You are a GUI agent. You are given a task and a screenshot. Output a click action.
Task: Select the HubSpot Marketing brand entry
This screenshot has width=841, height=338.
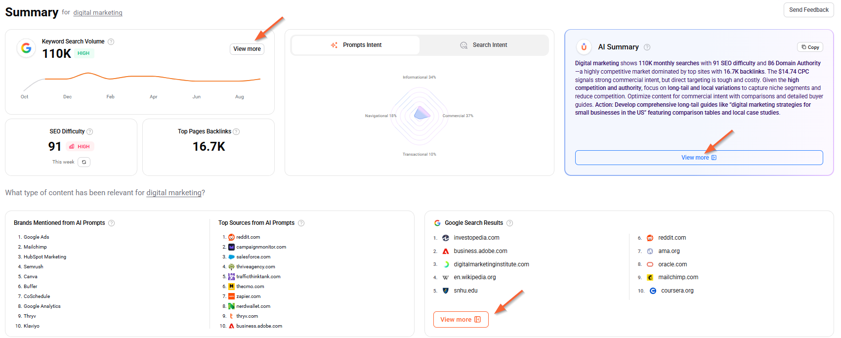[x=45, y=257]
